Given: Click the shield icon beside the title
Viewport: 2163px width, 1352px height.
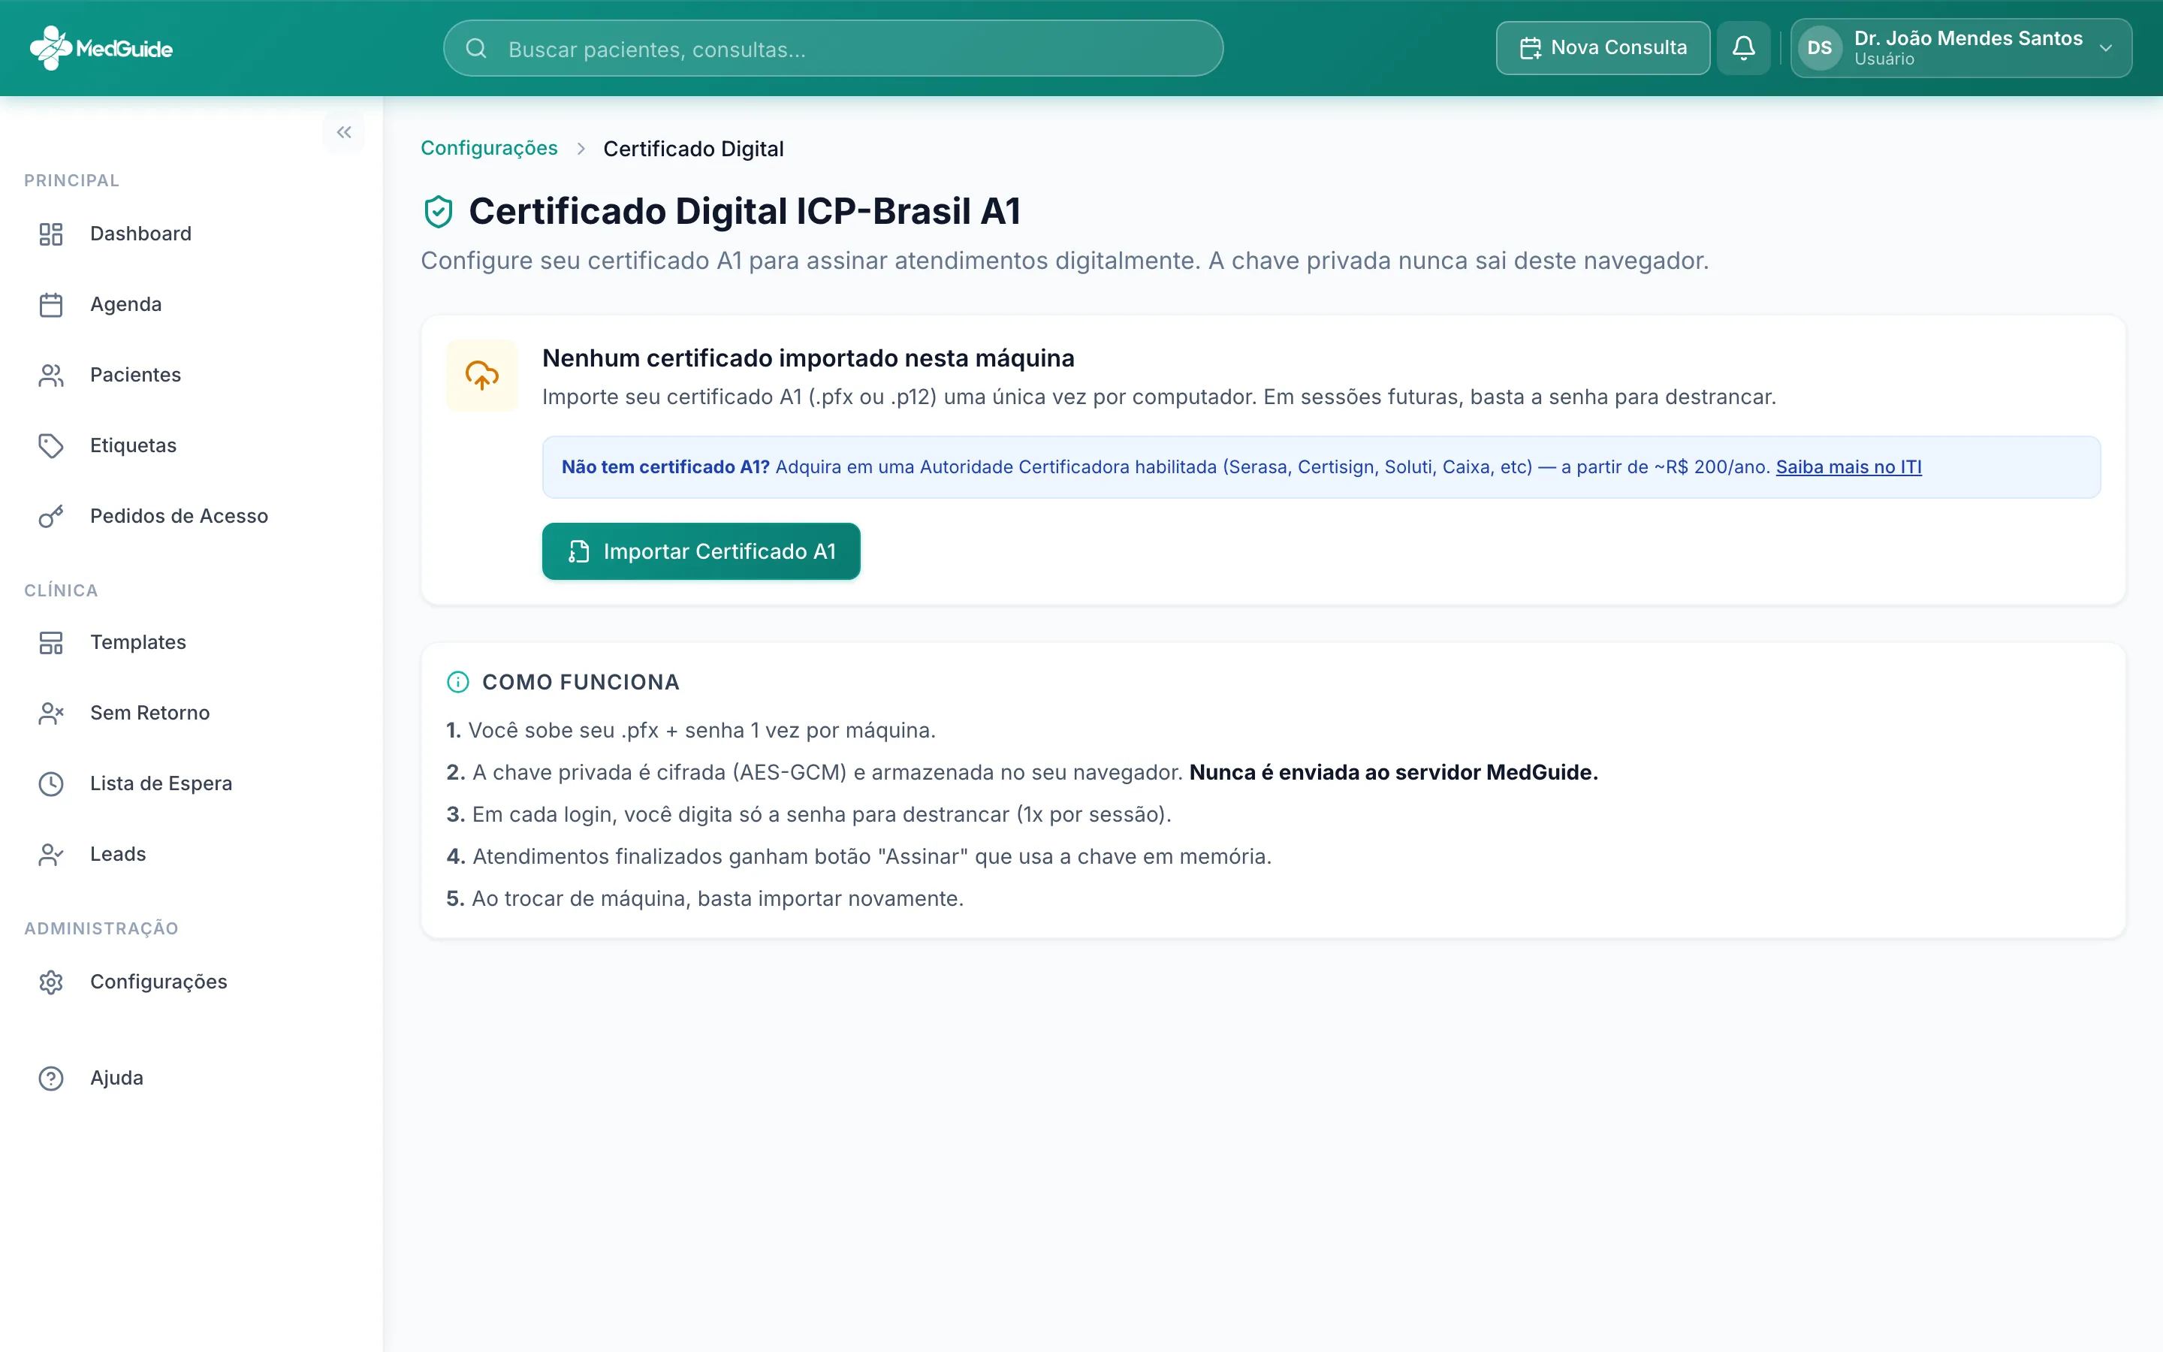Looking at the screenshot, I should [x=438, y=212].
